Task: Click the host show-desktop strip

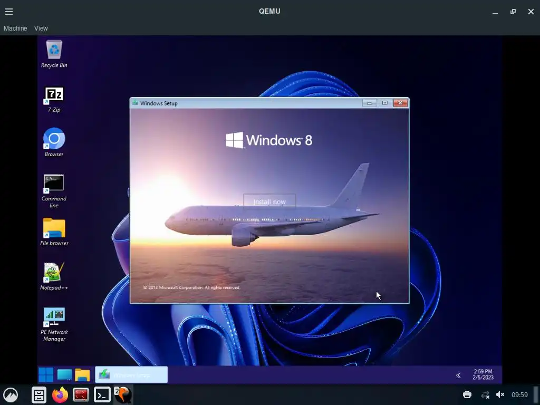Action: click(x=536, y=394)
